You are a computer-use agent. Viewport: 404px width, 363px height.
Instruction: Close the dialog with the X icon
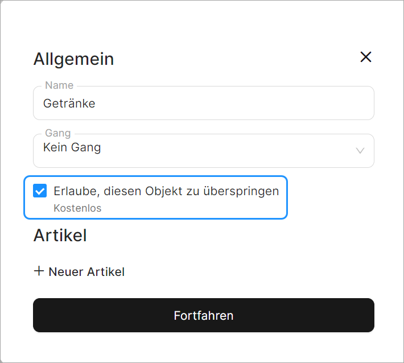[366, 57]
